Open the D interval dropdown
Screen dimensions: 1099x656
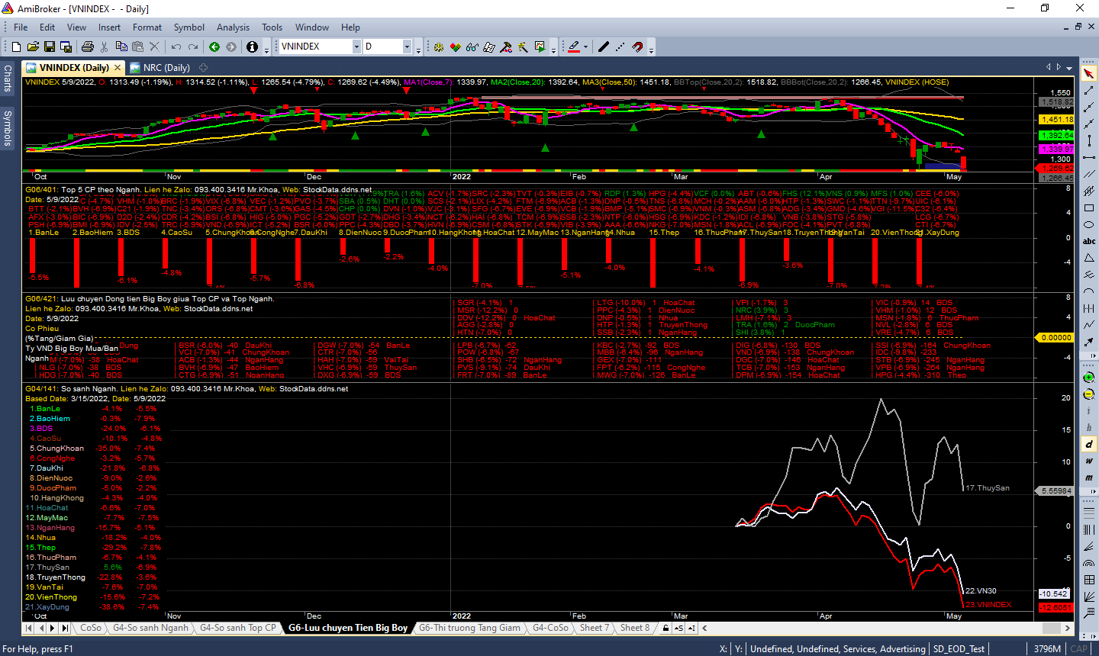tap(407, 47)
